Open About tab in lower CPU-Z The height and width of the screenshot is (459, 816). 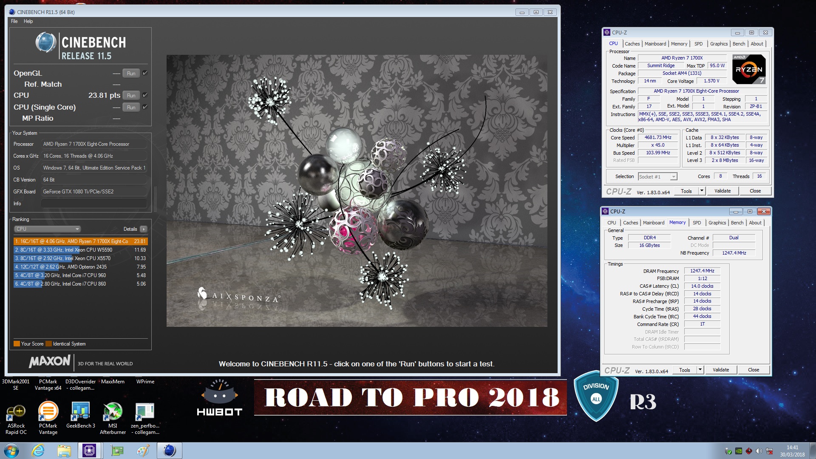pos(755,223)
